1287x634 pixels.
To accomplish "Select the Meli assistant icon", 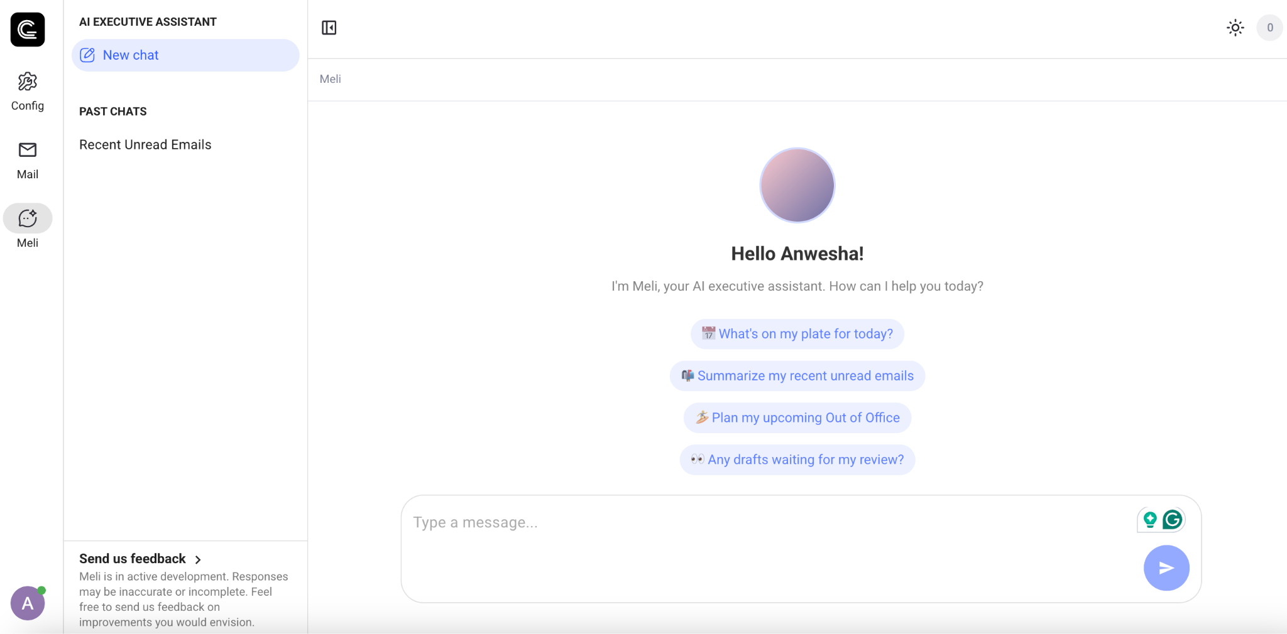I will 27,218.
